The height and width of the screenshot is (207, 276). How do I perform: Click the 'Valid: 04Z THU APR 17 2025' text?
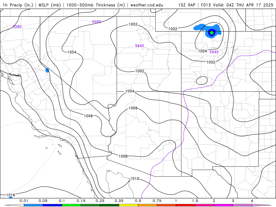pyautogui.click(x=243, y=5)
